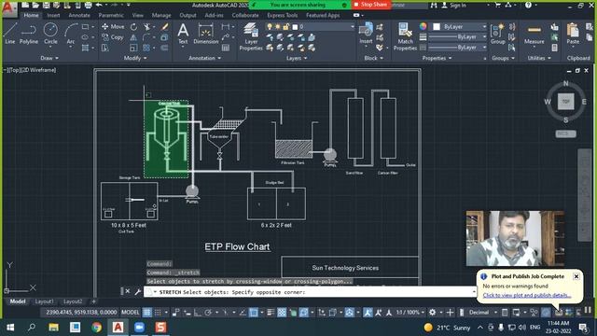
Task: Click the Measure tool
Action: click(535, 34)
